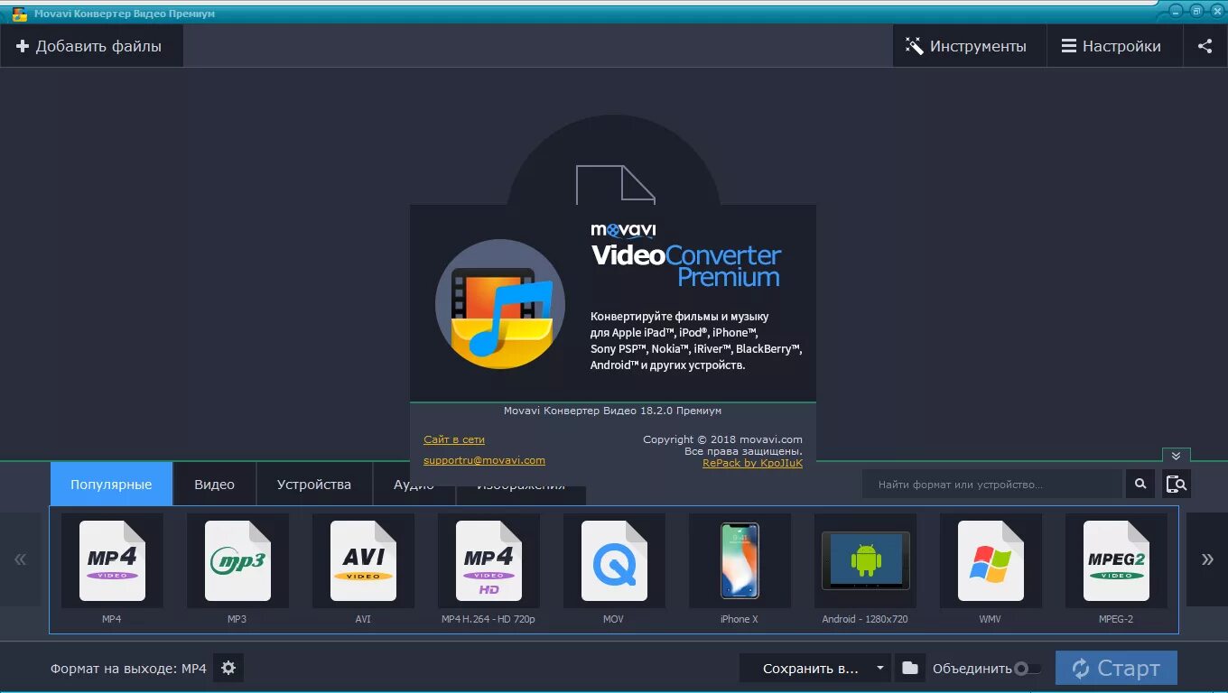The height and width of the screenshot is (693, 1228).
Task: Click the supportru@movavi.com link
Action: click(484, 460)
